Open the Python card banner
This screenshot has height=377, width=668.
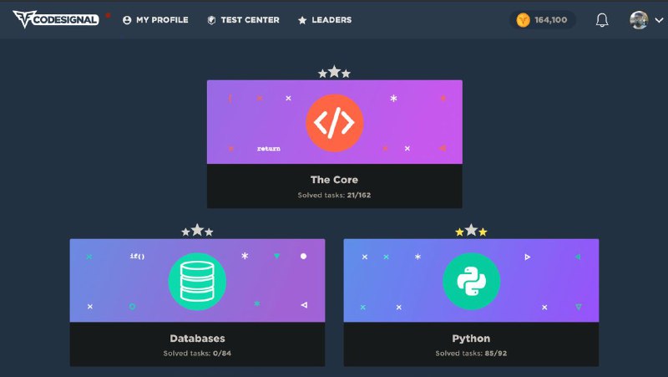click(471, 281)
